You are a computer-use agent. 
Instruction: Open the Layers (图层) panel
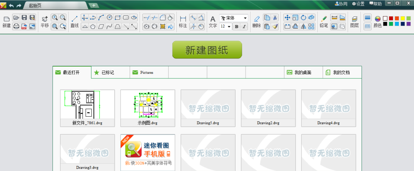[x=354, y=19]
